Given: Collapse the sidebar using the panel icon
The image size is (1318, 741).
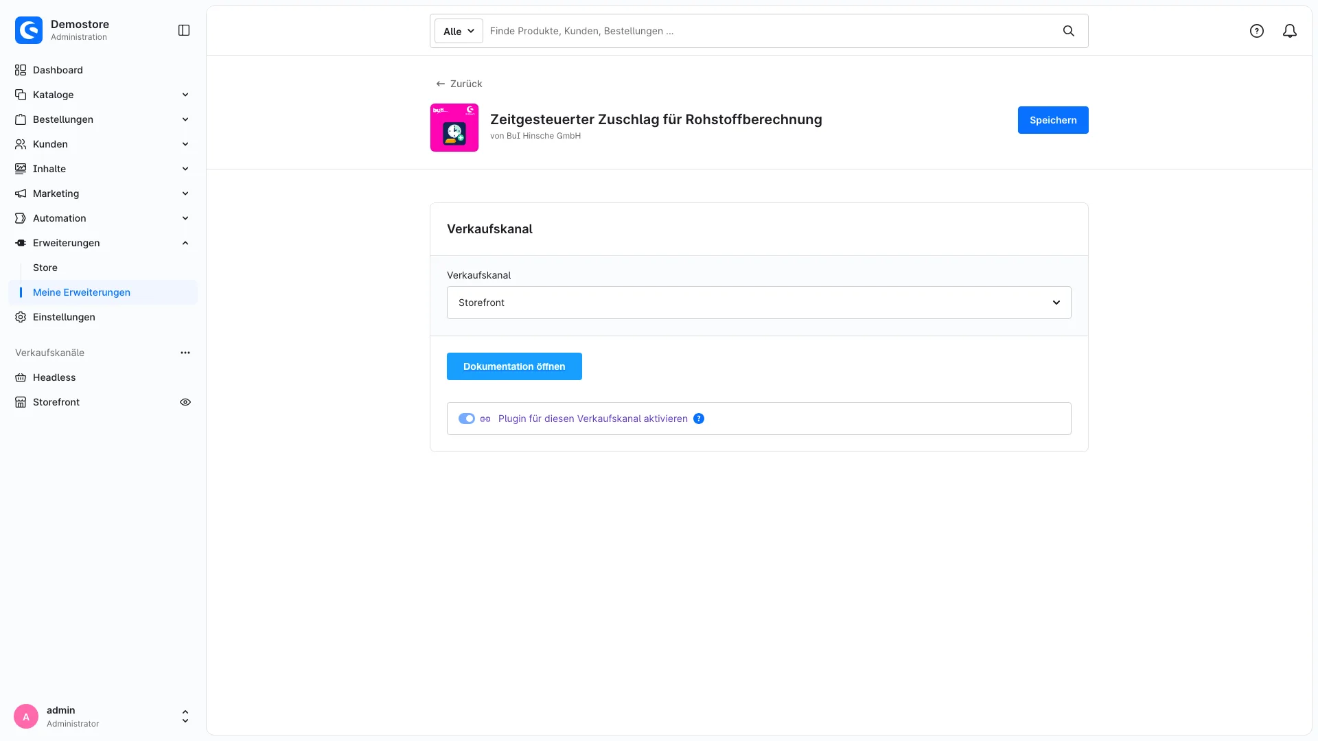Looking at the screenshot, I should [184, 30].
